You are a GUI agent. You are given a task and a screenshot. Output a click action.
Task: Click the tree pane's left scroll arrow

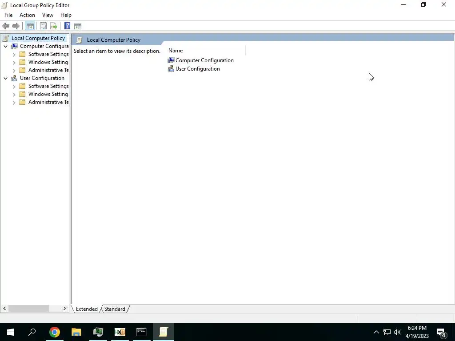pyautogui.click(x=4, y=308)
